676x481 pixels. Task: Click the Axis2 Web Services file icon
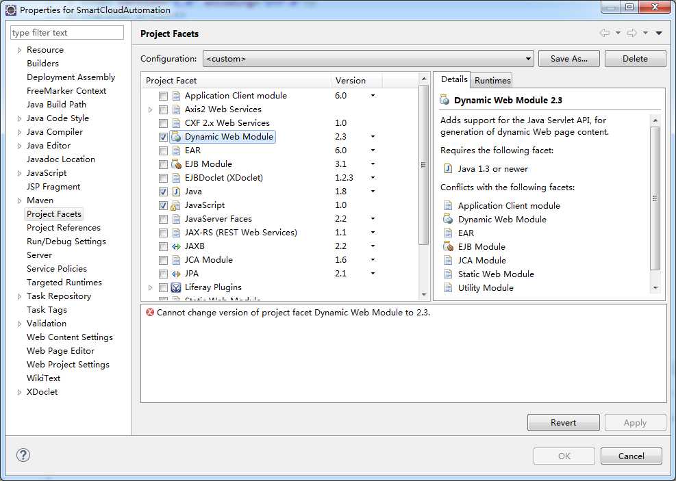[176, 109]
